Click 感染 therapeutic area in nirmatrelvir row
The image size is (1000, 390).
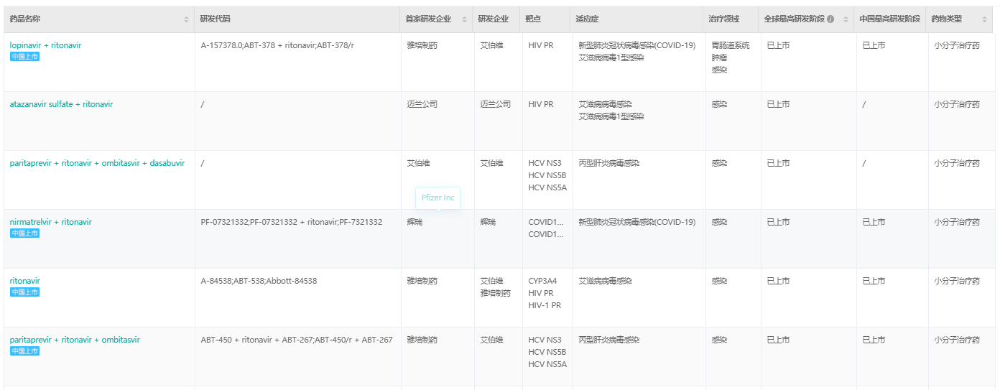[719, 222]
